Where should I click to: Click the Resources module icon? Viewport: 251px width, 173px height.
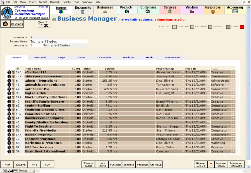213,12
